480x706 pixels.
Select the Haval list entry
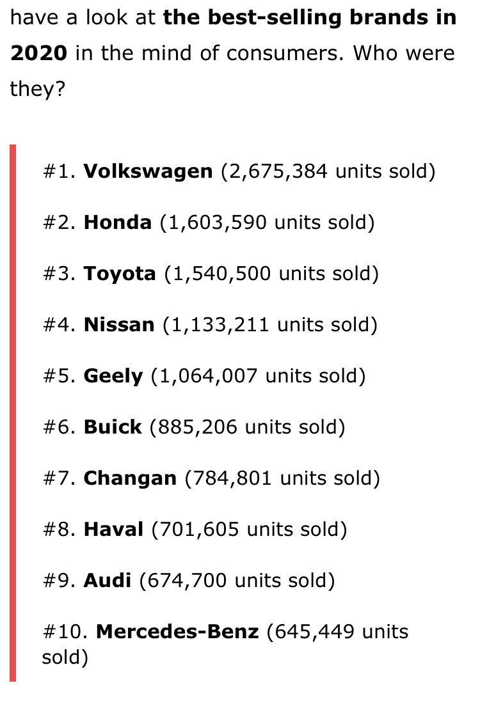click(x=195, y=529)
